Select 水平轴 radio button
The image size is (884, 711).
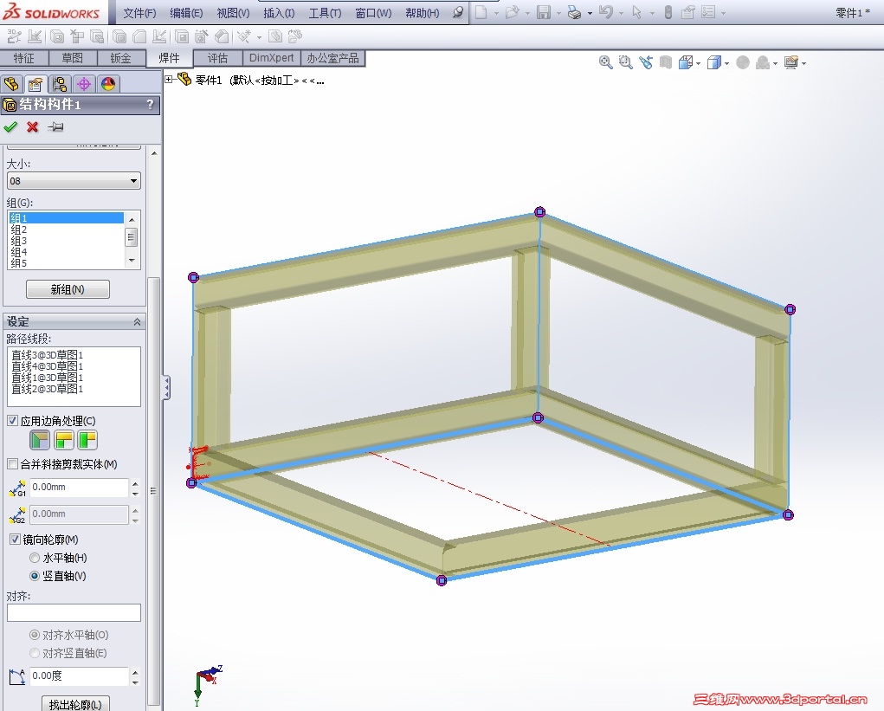pyautogui.click(x=35, y=558)
